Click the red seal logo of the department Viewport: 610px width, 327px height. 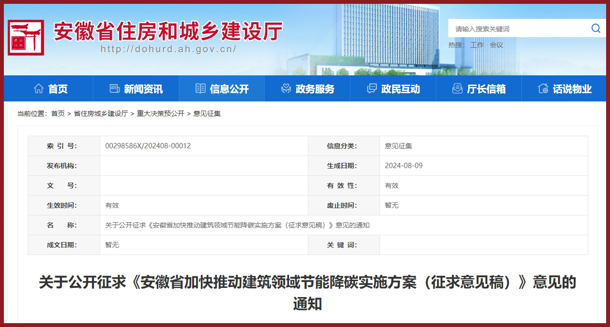(26, 37)
